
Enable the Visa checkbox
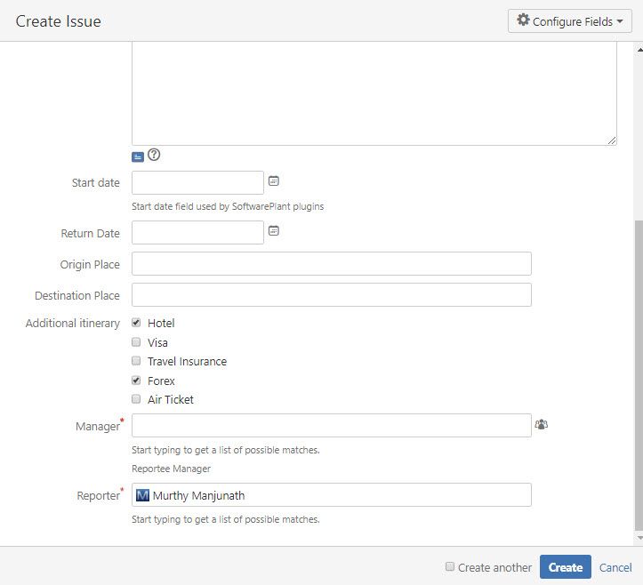pos(136,342)
